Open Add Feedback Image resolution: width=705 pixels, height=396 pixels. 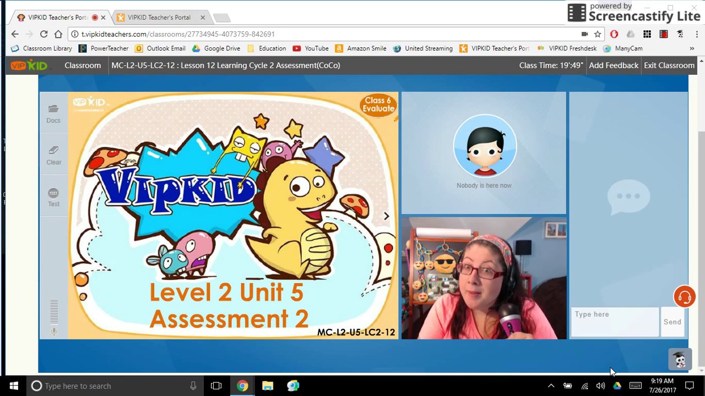coord(614,65)
